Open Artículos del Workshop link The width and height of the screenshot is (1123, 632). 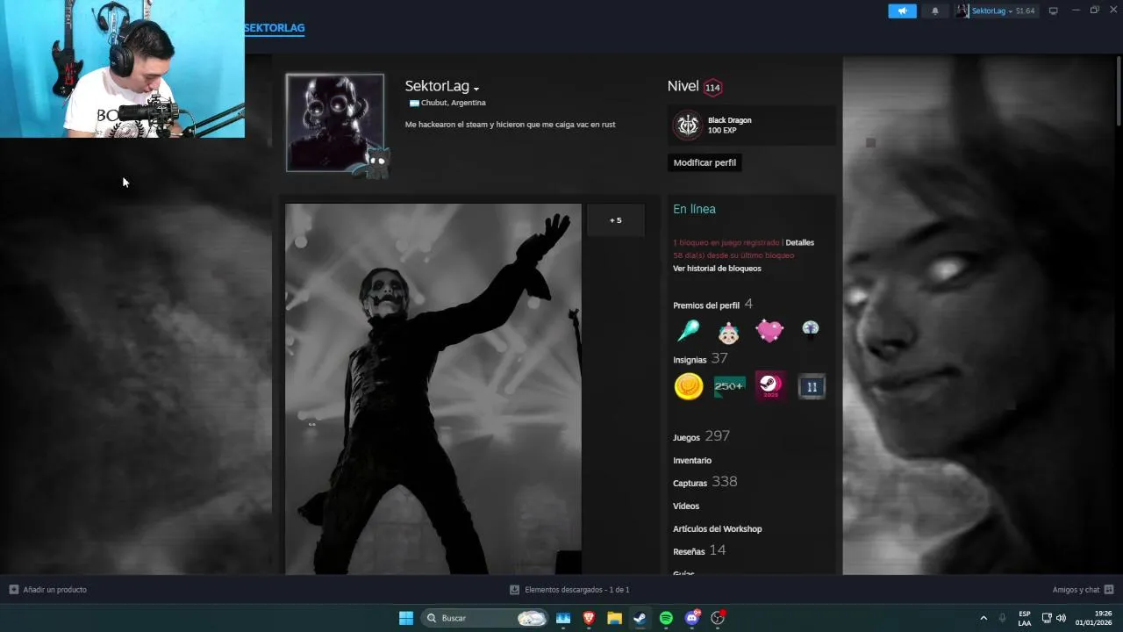[x=718, y=529]
